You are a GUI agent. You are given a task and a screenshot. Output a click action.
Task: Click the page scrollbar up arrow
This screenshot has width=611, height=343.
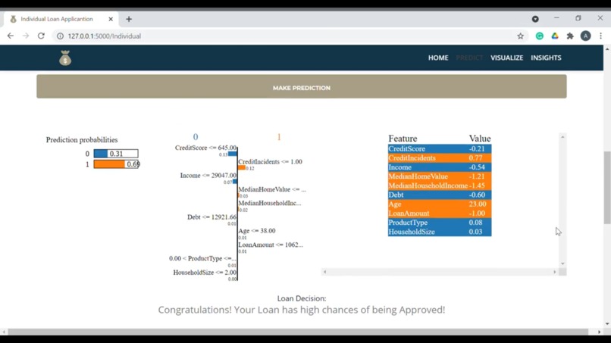607,49
